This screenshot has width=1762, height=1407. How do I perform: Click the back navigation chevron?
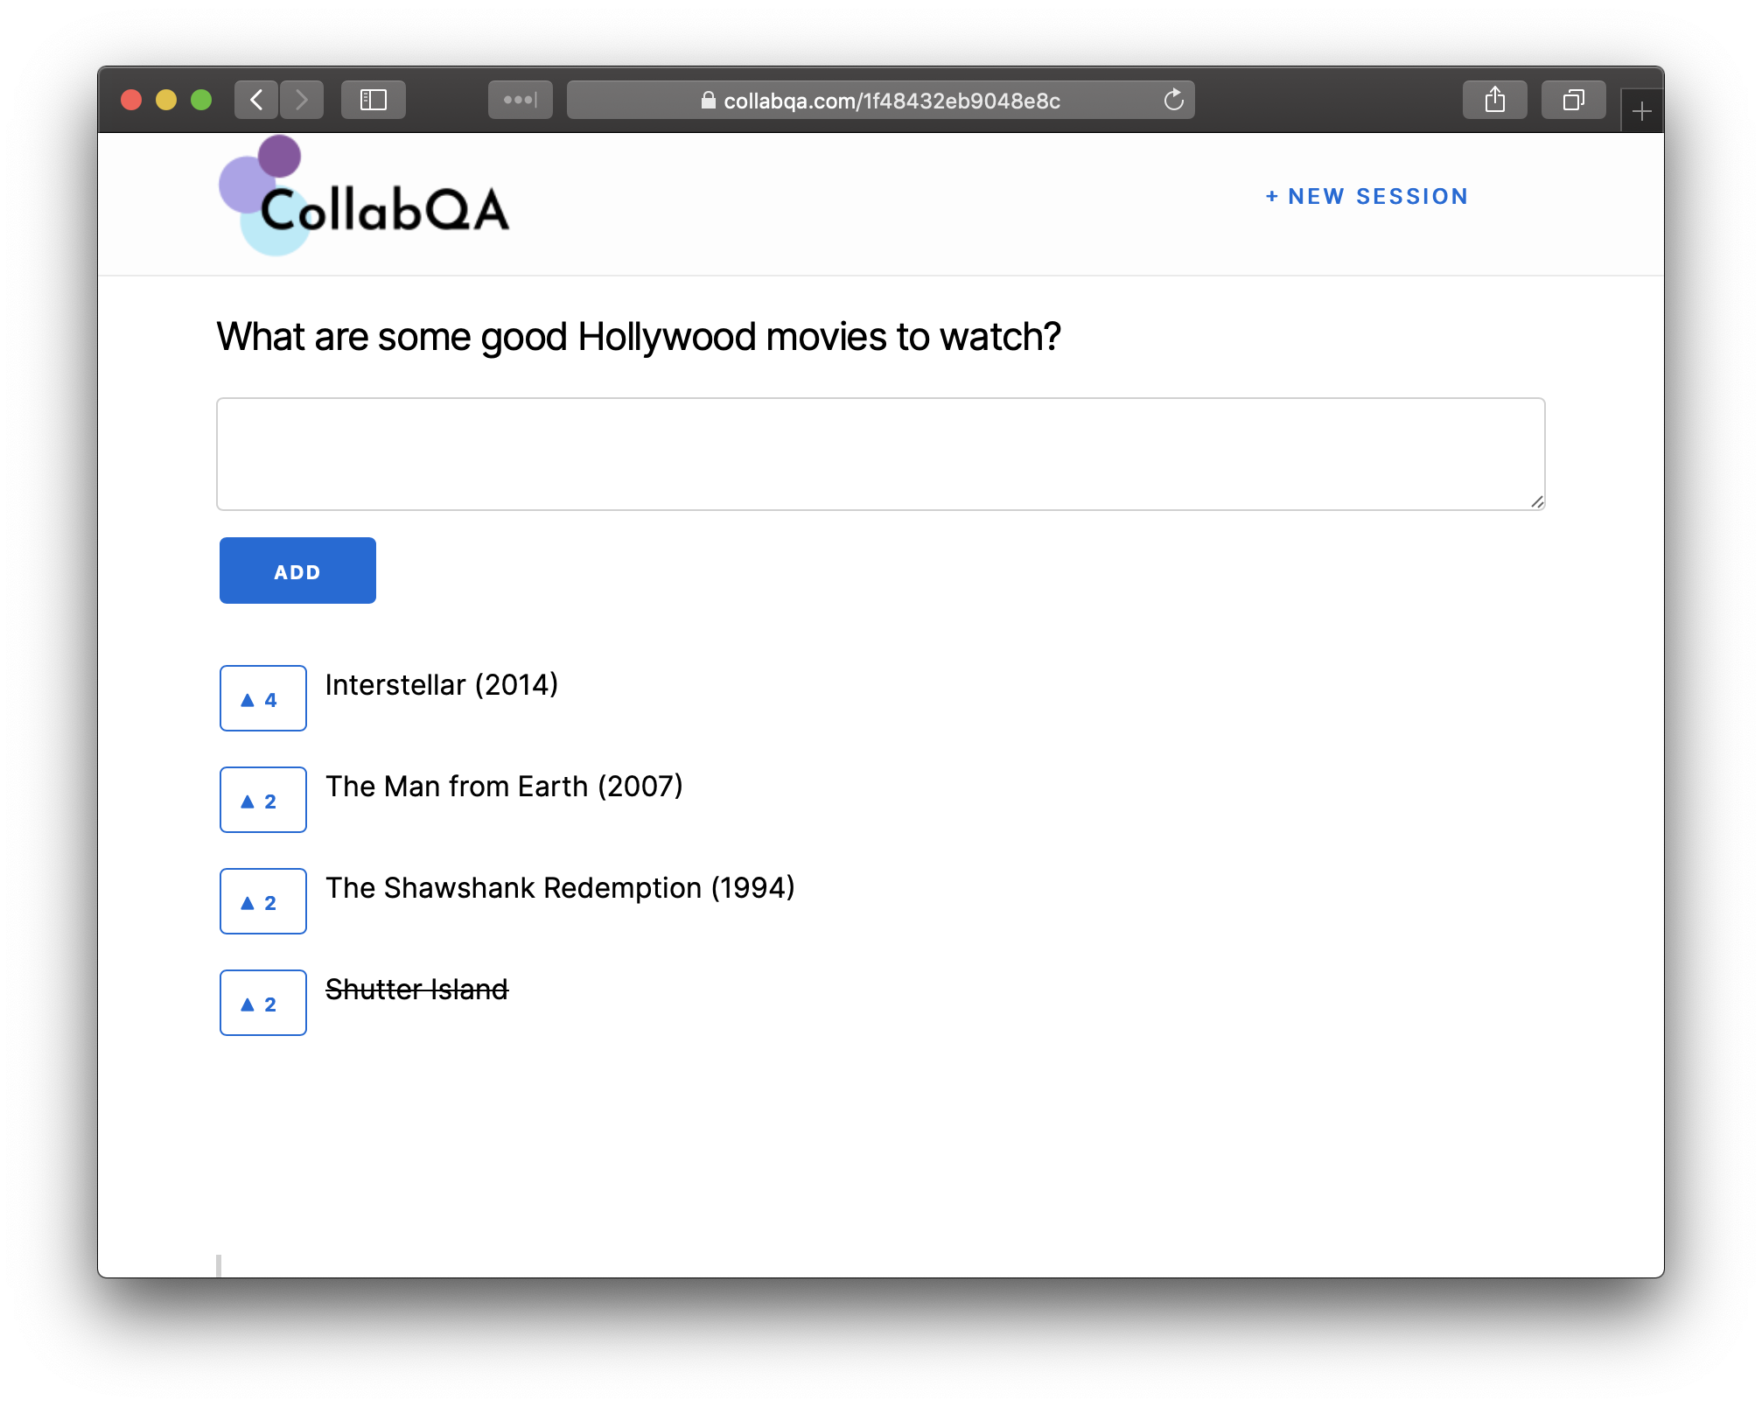click(255, 100)
